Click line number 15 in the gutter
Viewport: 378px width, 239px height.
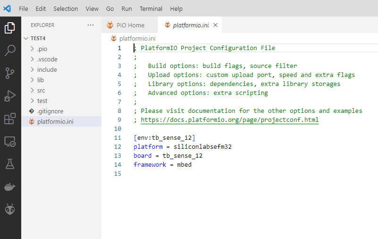click(x=118, y=174)
